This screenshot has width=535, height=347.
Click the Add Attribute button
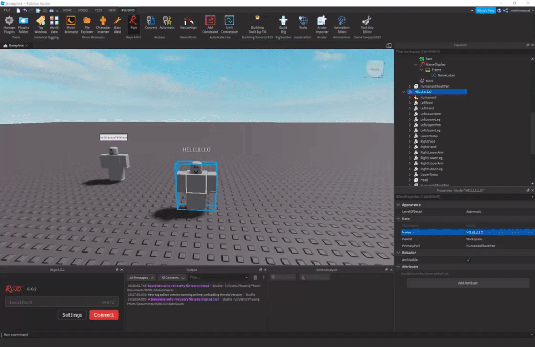click(x=468, y=283)
